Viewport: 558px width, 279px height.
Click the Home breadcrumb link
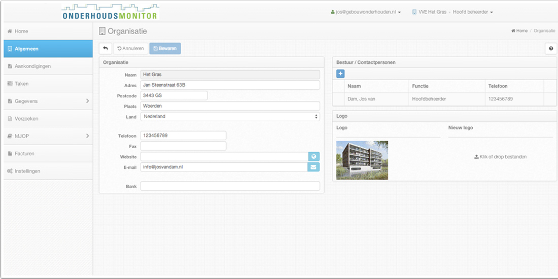(519, 31)
